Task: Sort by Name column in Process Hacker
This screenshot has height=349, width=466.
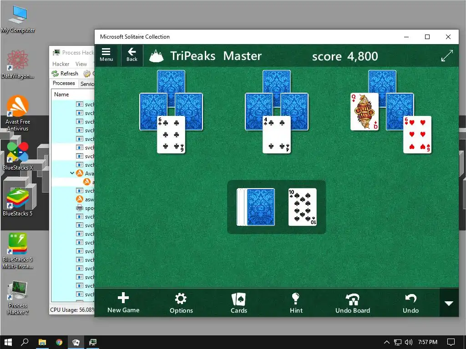Action: pos(73,95)
